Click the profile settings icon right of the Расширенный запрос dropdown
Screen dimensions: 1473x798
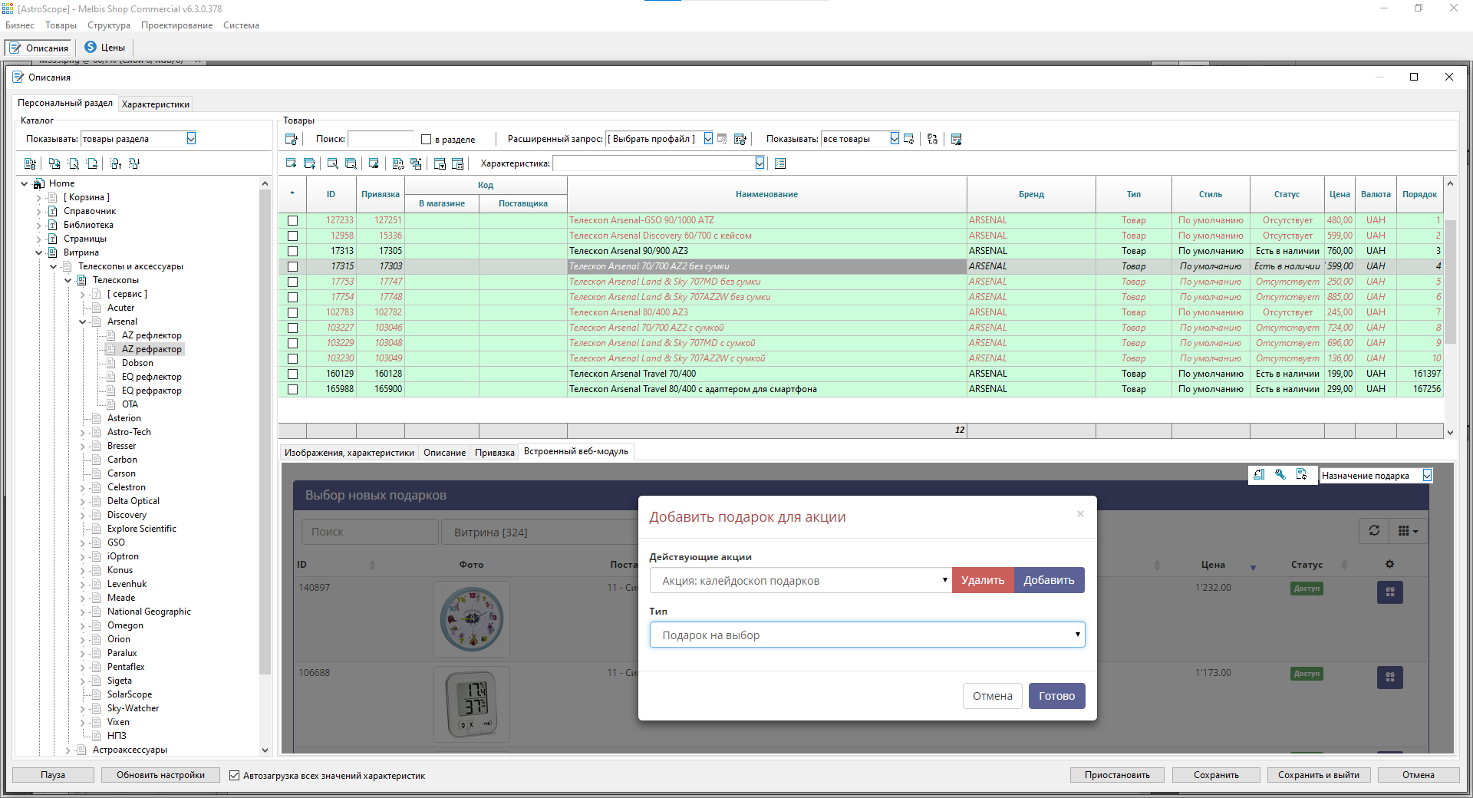[x=740, y=139]
